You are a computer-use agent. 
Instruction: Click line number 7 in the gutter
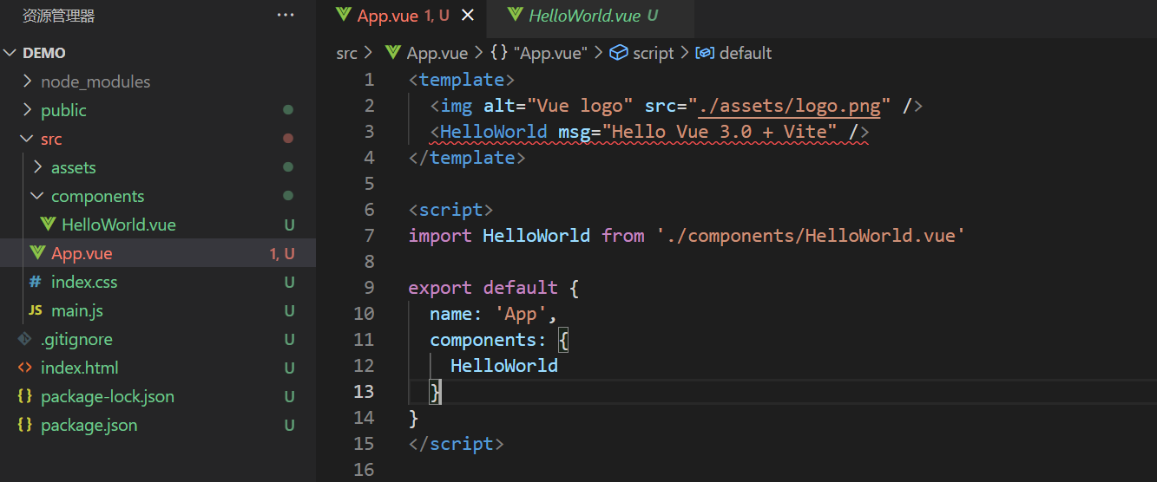tap(369, 236)
